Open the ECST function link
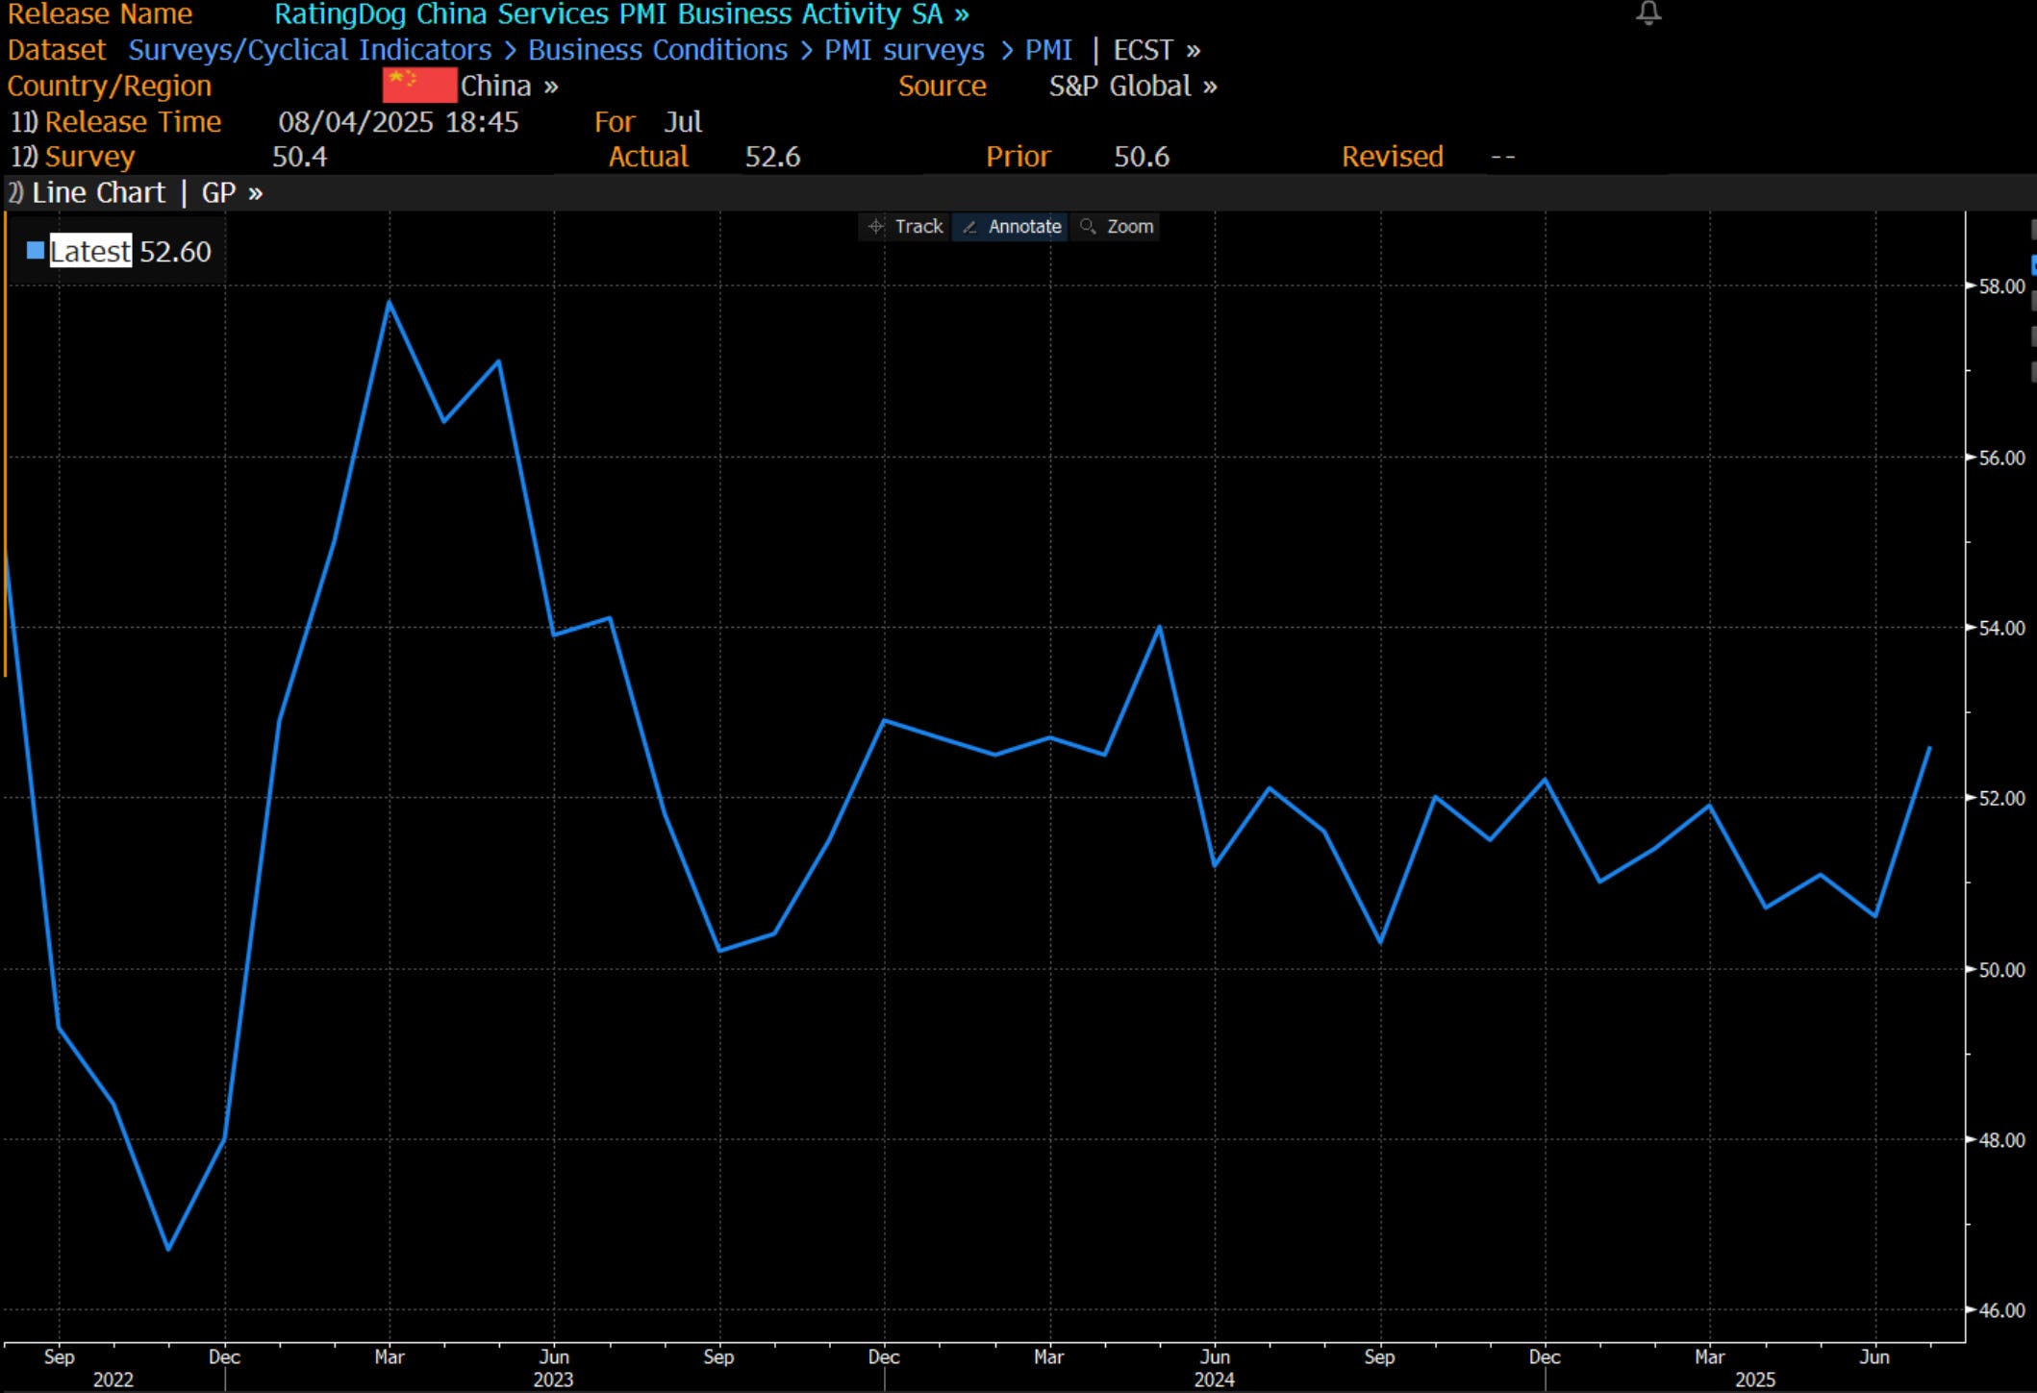This screenshot has width=2037, height=1393. [x=1156, y=50]
